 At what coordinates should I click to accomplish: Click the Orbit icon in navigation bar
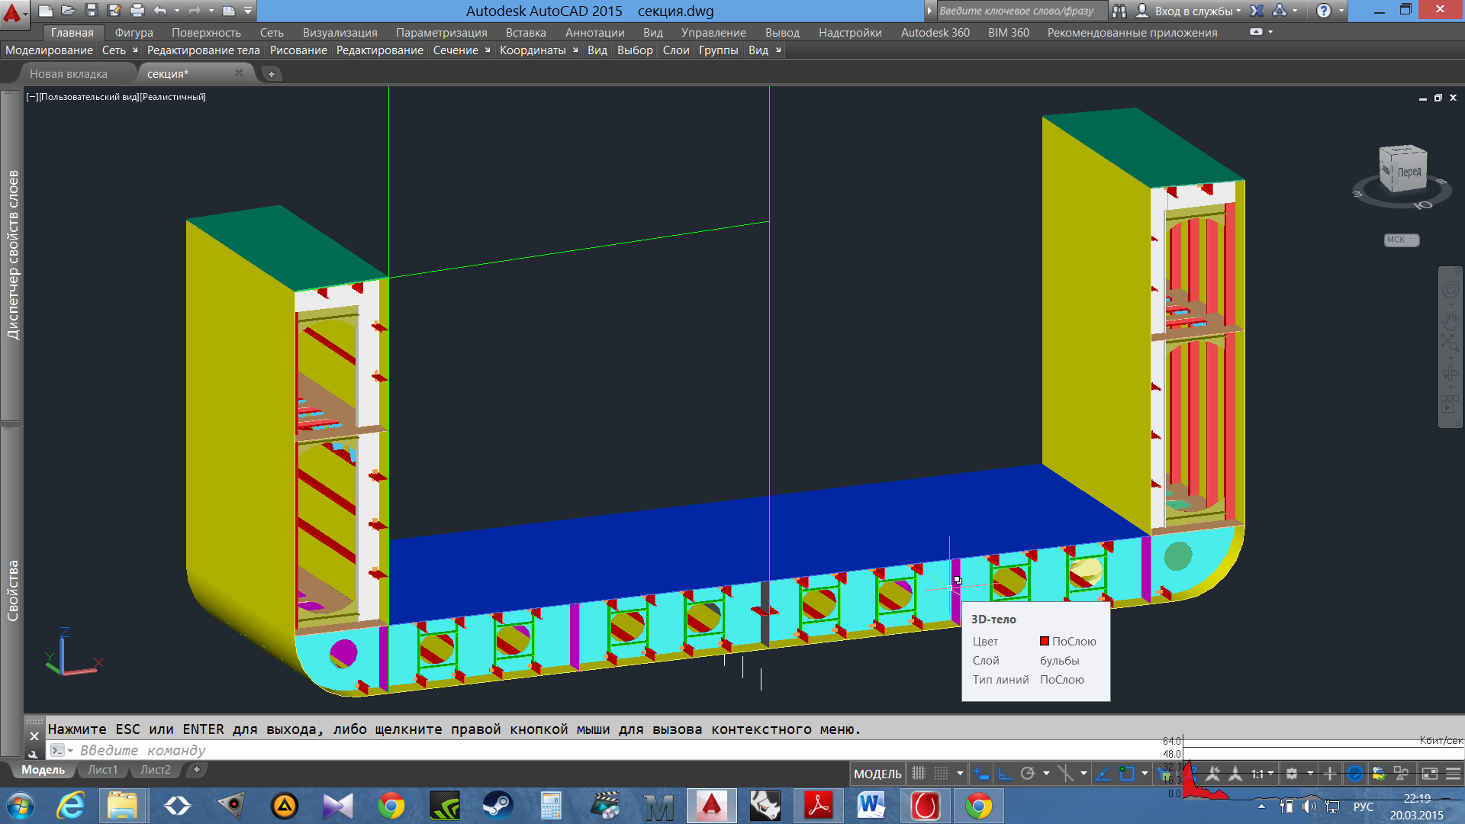(1450, 373)
